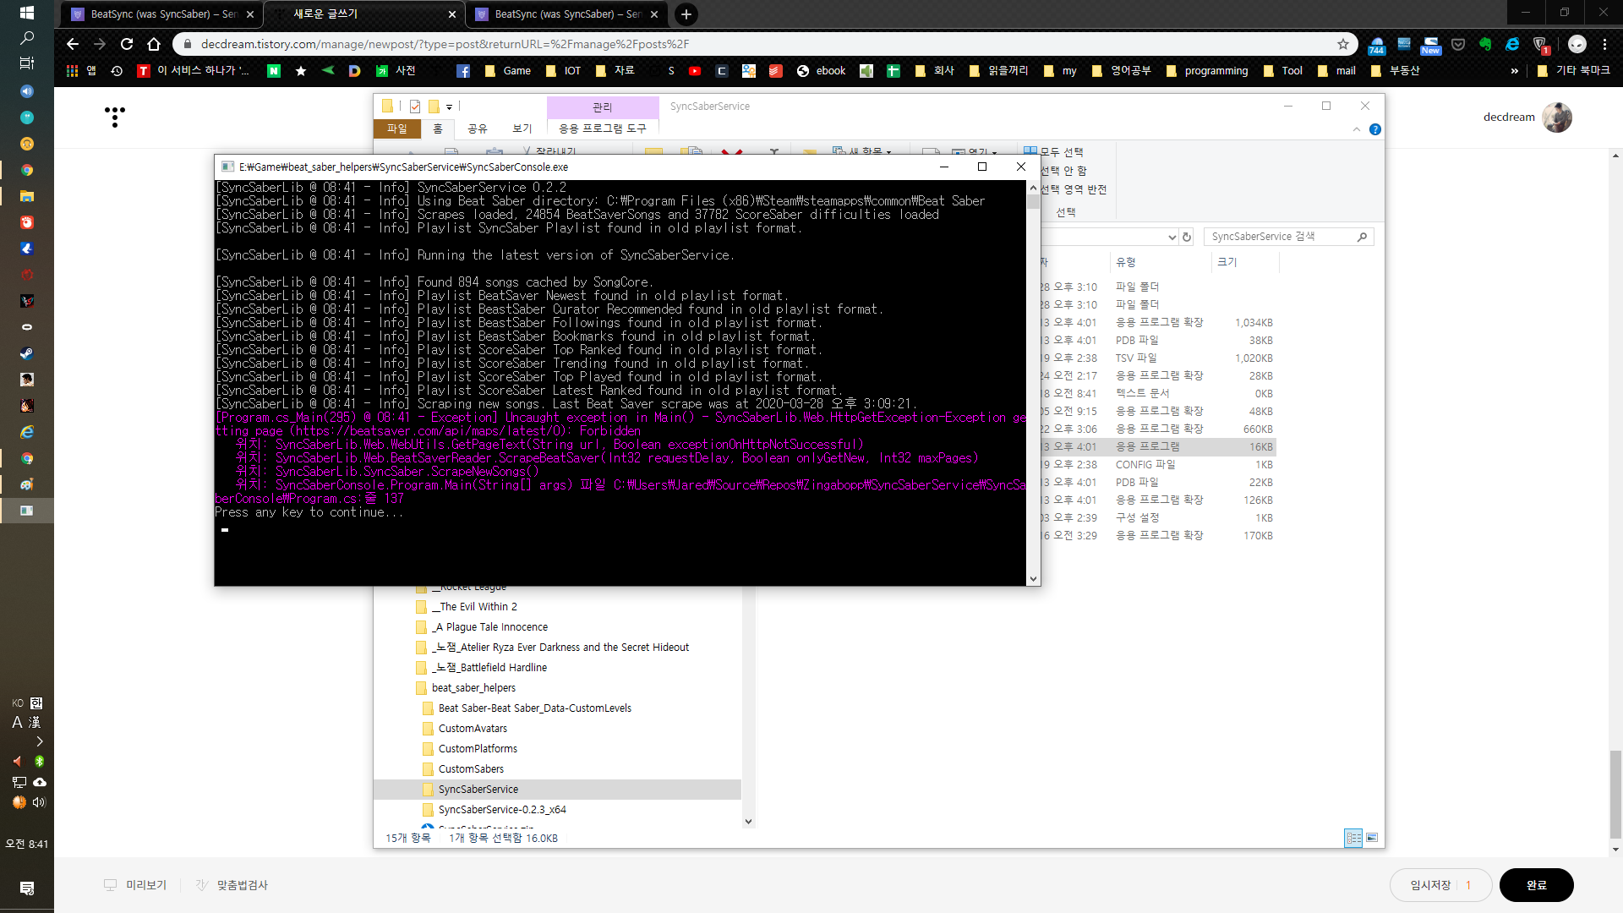The width and height of the screenshot is (1623, 913).
Task: Open the Pocket extension icon
Action: click(x=1458, y=44)
